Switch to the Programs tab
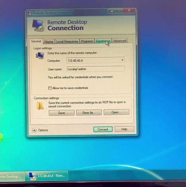186x187 pixels. tap(87, 41)
